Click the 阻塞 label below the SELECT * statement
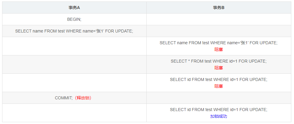Screen dimensions: 294x124 coord(219,68)
